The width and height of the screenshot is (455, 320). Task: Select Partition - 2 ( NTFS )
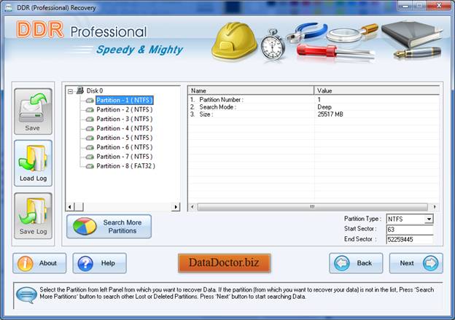pyautogui.click(x=125, y=109)
